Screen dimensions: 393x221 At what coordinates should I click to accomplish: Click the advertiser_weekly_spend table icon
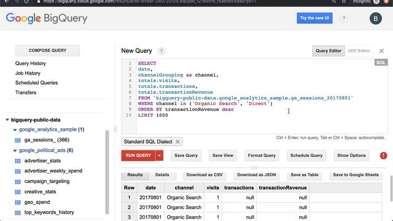[x=18, y=171]
